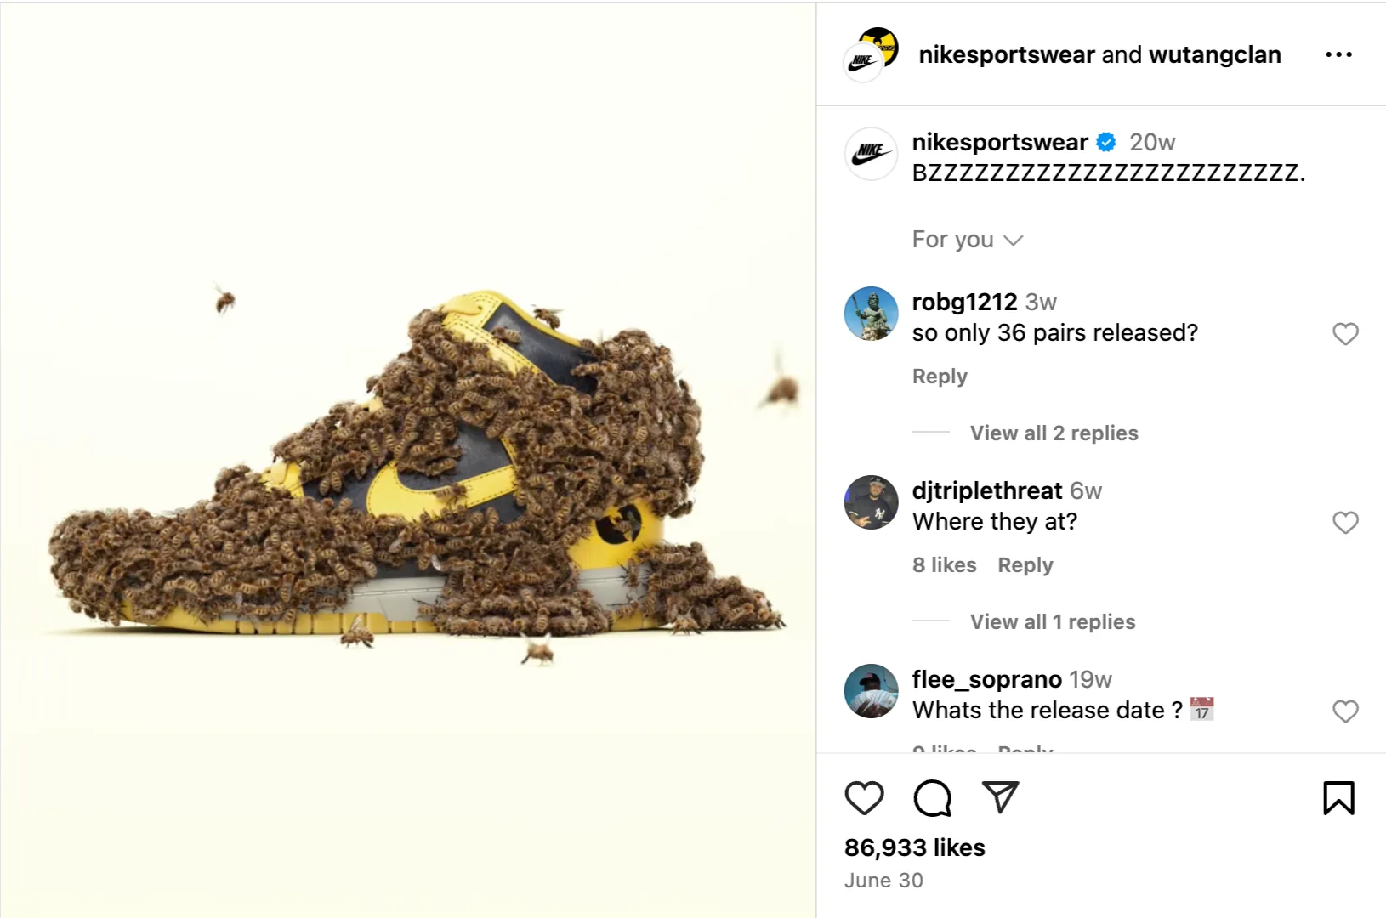1386x918 pixels.
Task: Open the wutangclan profile link in header
Action: click(1214, 54)
